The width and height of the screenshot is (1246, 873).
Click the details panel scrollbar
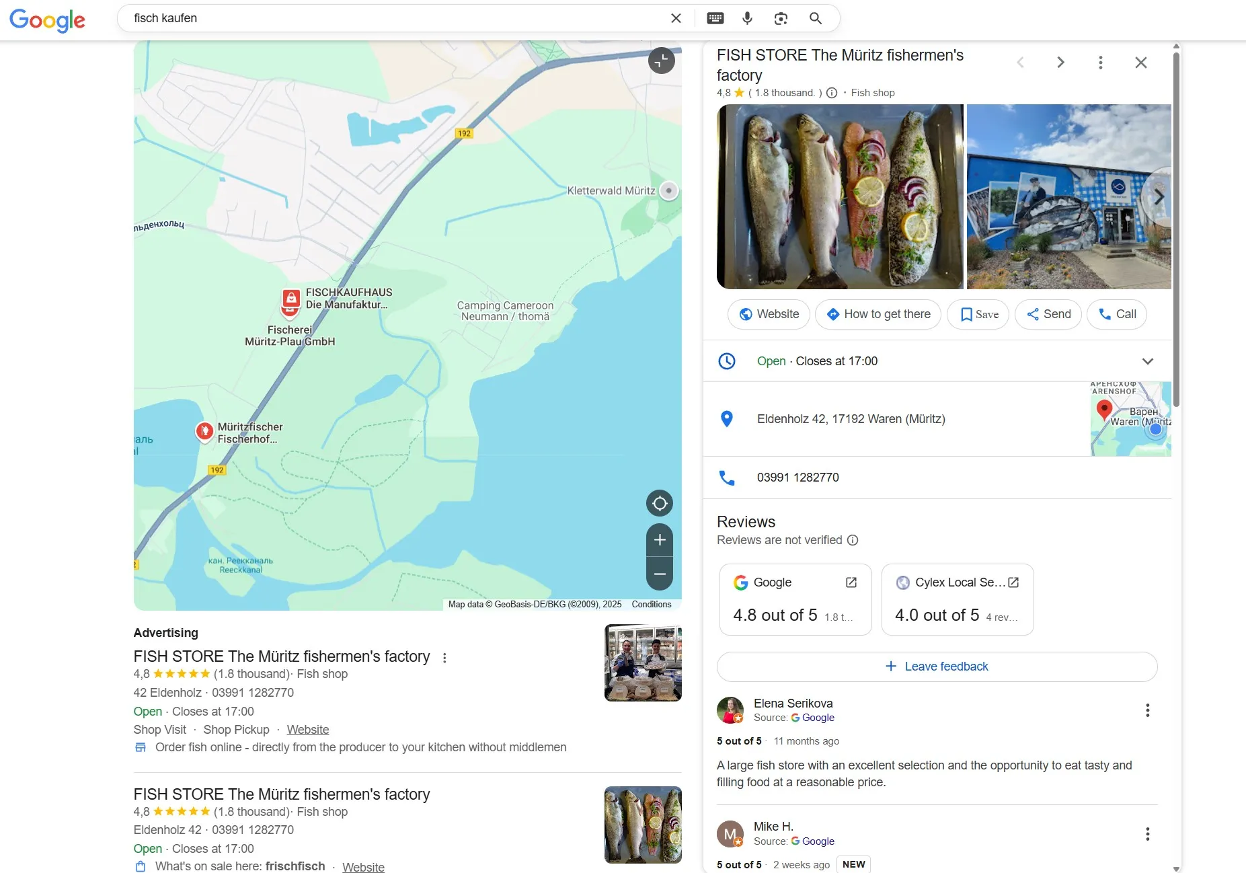(1176, 229)
